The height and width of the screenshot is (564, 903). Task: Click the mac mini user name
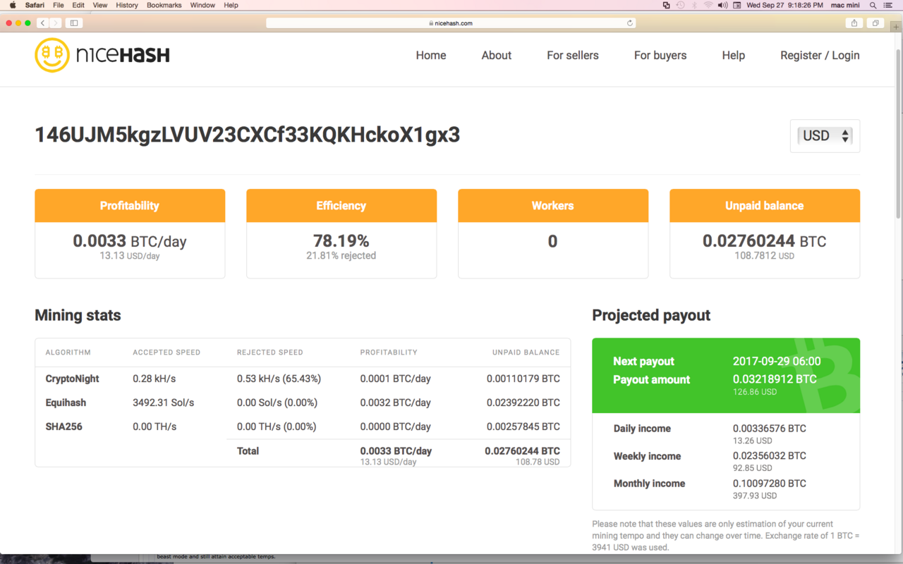845,5
